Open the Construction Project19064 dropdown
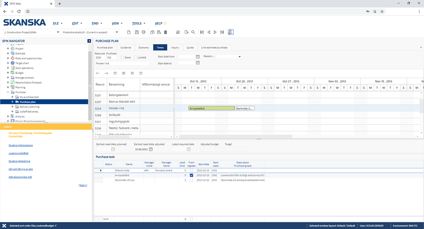The height and width of the screenshot is (229, 424). point(58,32)
